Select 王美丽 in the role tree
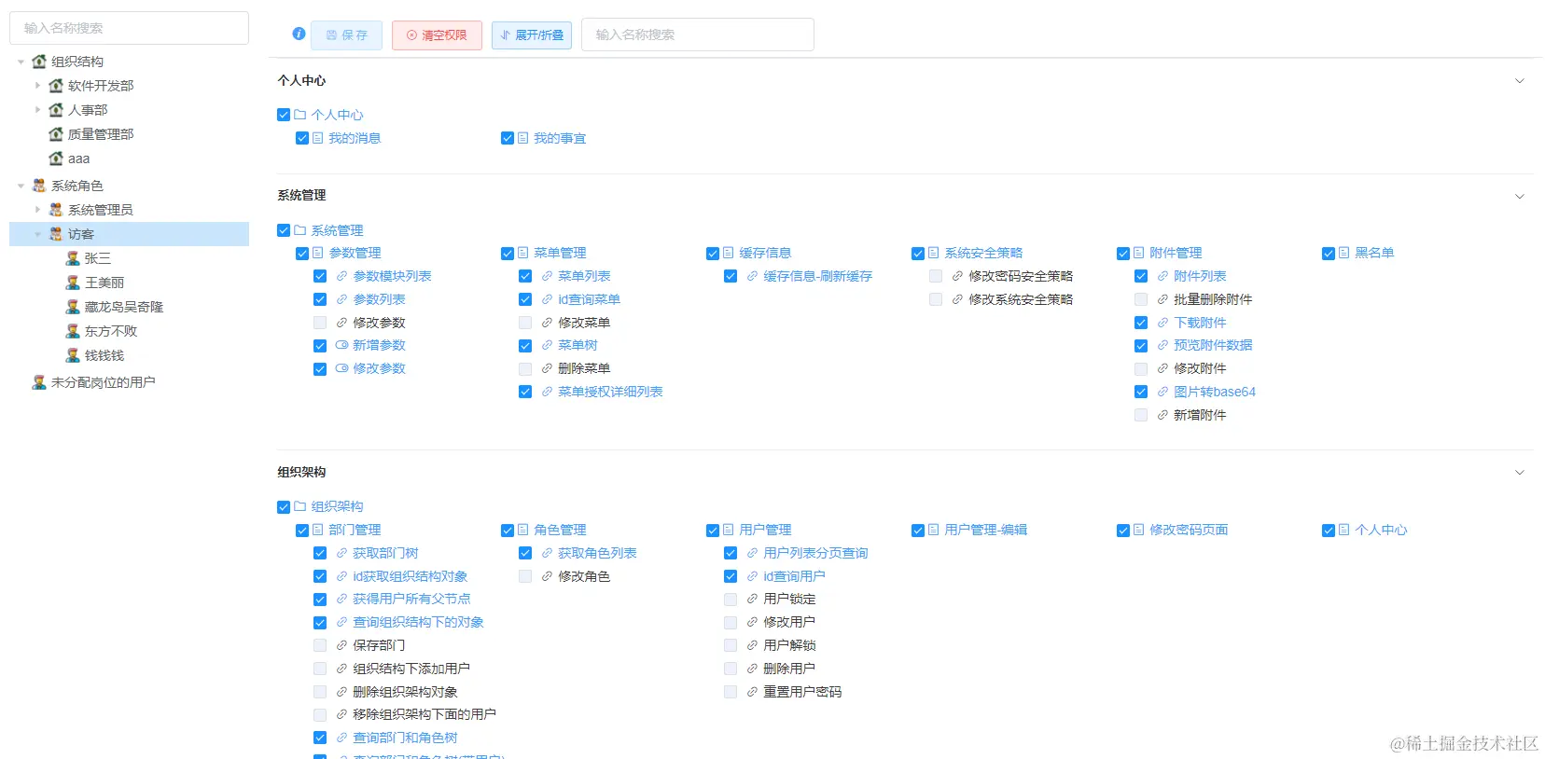Image resolution: width=1545 pixels, height=759 pixels. click(x=104, y=283)
